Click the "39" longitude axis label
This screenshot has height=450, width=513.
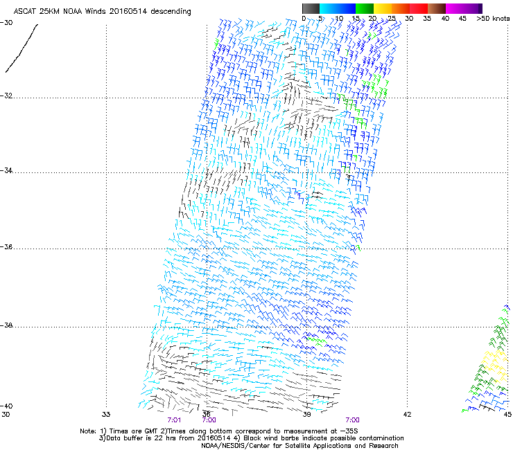point(306,415)
